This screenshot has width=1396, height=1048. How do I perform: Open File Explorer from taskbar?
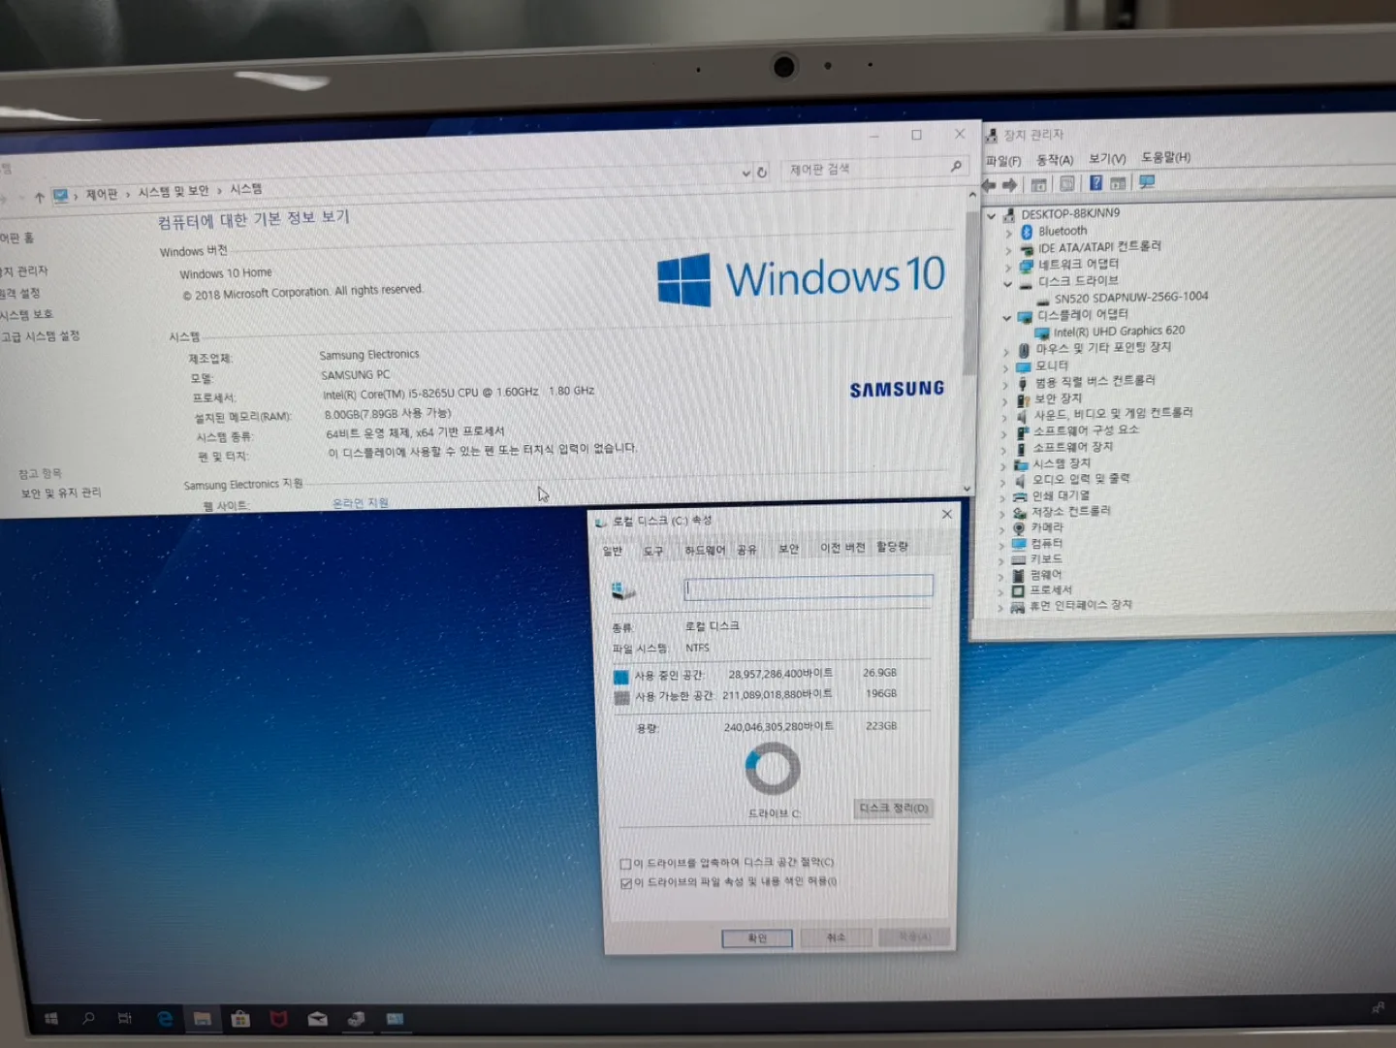coord(202,1018)
